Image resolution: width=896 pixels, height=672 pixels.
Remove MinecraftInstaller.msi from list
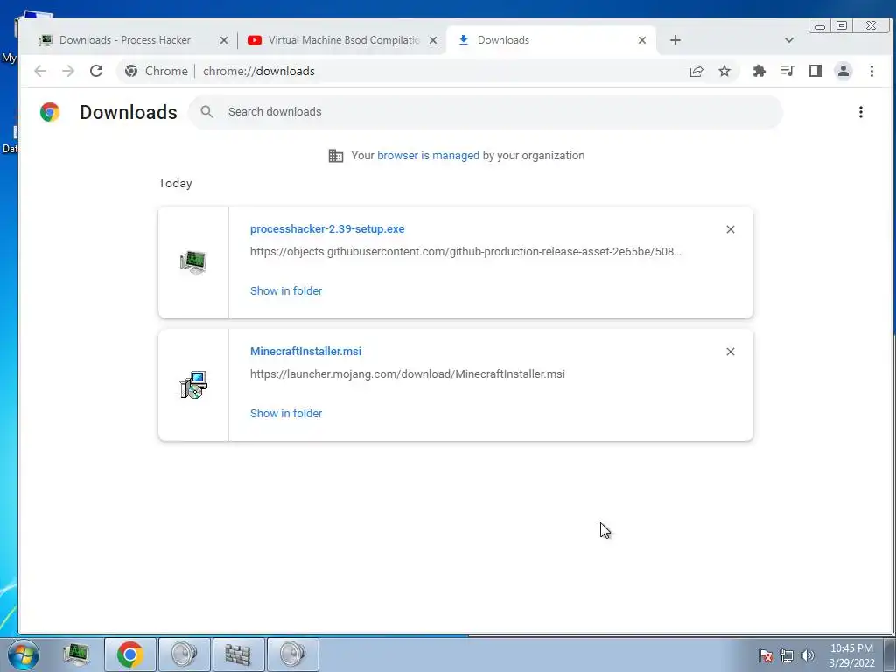pyautogui.click(x=731, y=352)
